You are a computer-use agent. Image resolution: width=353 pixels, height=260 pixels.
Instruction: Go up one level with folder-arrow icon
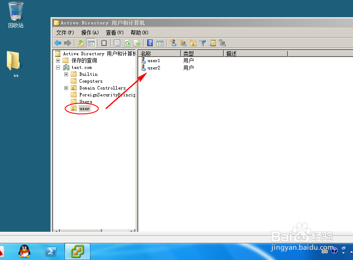click(80, 43)
